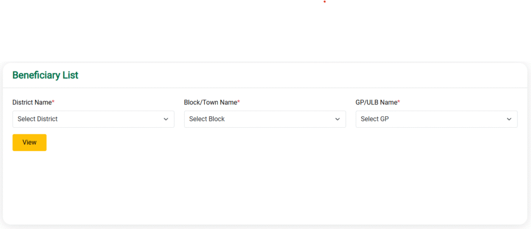Click the District Name label

[32, 102]
